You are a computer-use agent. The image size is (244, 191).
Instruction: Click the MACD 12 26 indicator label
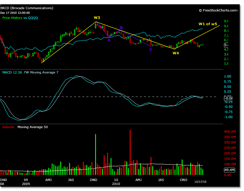(12, 72)
